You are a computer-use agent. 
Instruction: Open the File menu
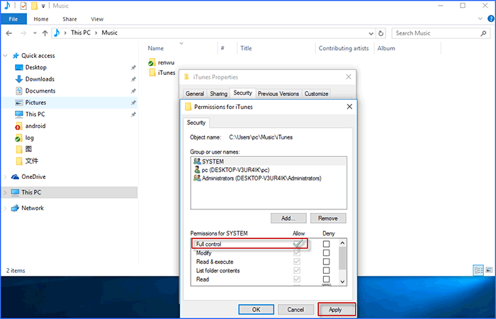13,19
